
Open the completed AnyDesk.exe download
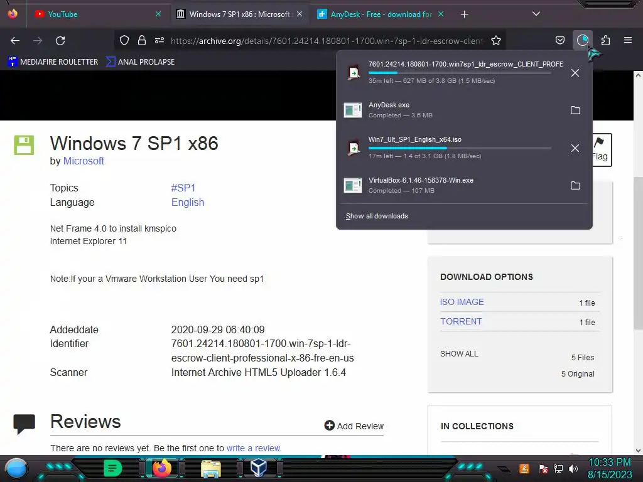pos(451,110)
